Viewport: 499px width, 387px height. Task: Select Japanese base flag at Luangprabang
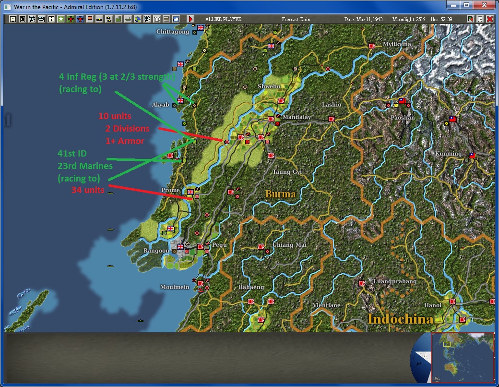[x=361, y=283]
